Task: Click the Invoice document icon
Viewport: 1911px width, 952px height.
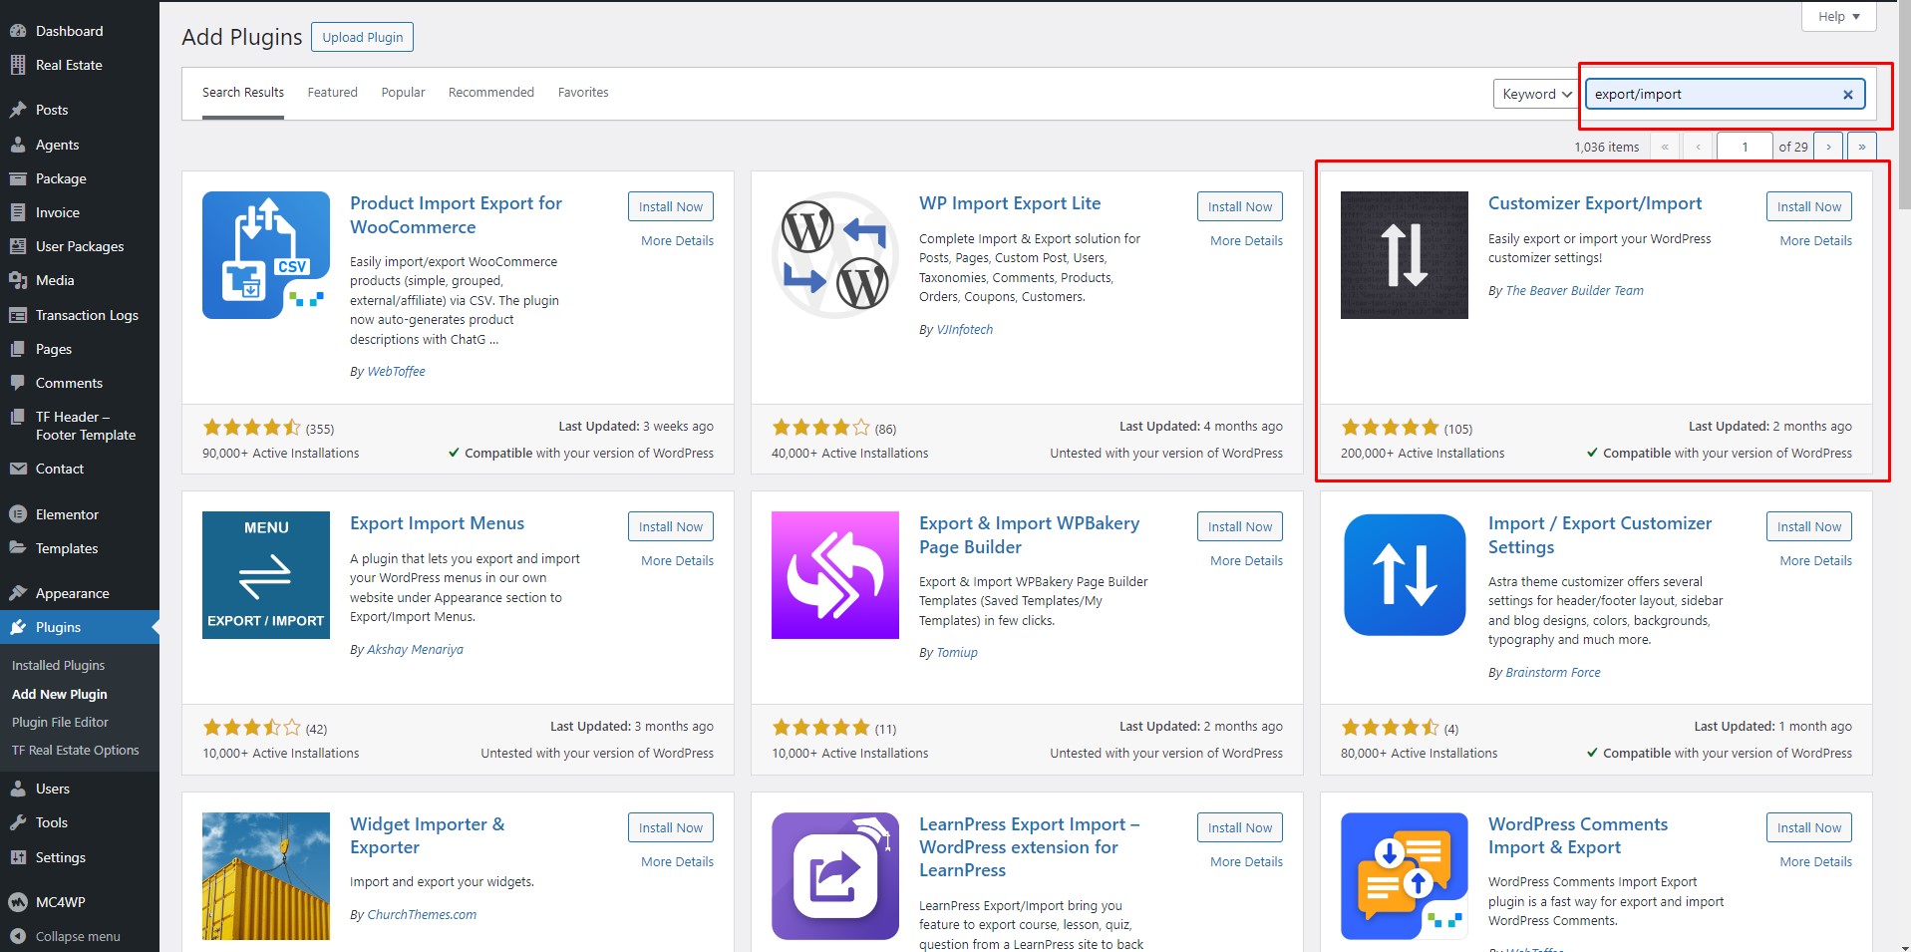Action: (18, 212)
